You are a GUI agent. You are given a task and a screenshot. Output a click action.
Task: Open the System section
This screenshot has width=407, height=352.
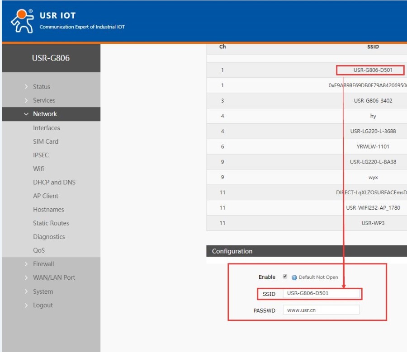click(43, 291)
